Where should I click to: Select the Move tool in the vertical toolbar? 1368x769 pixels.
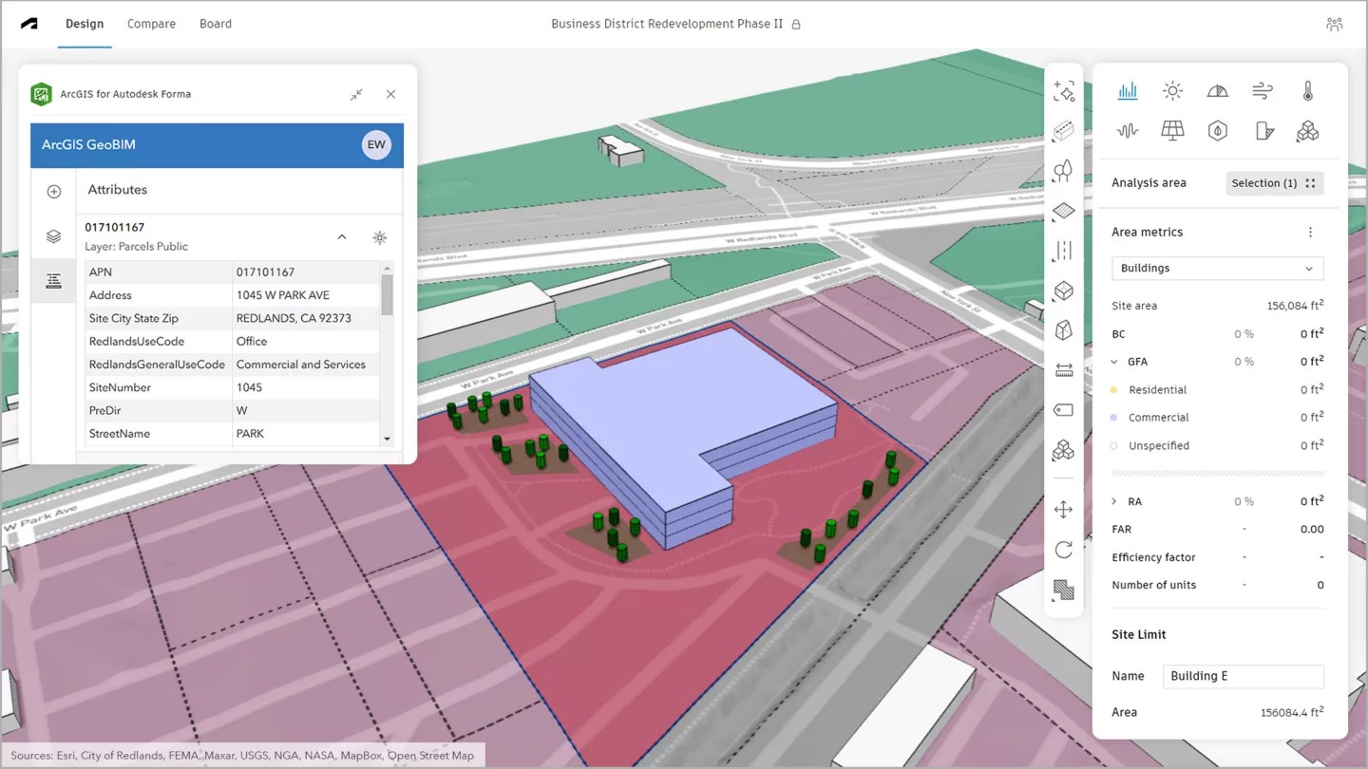[1063, 510]
